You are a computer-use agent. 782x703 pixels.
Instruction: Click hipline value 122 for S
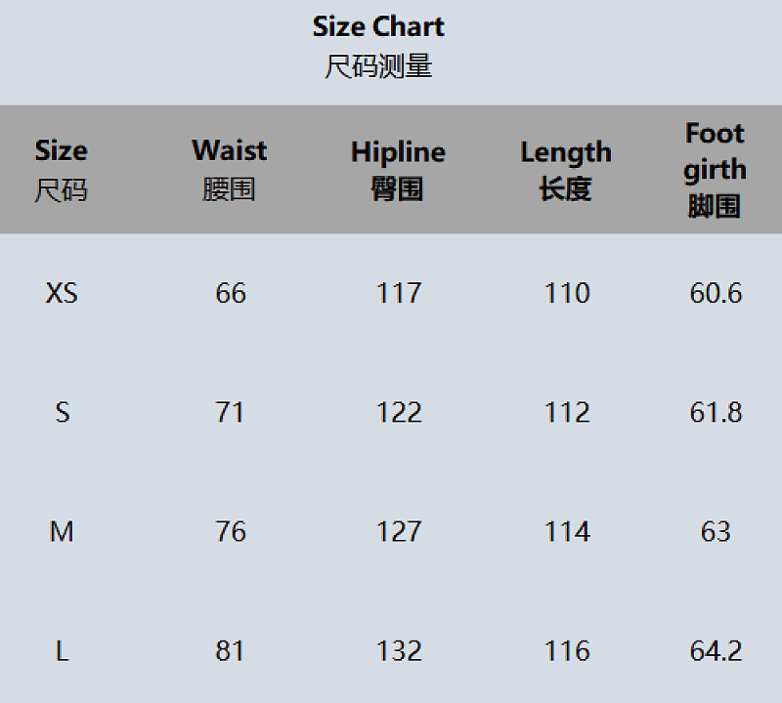(x=399, y=413)
